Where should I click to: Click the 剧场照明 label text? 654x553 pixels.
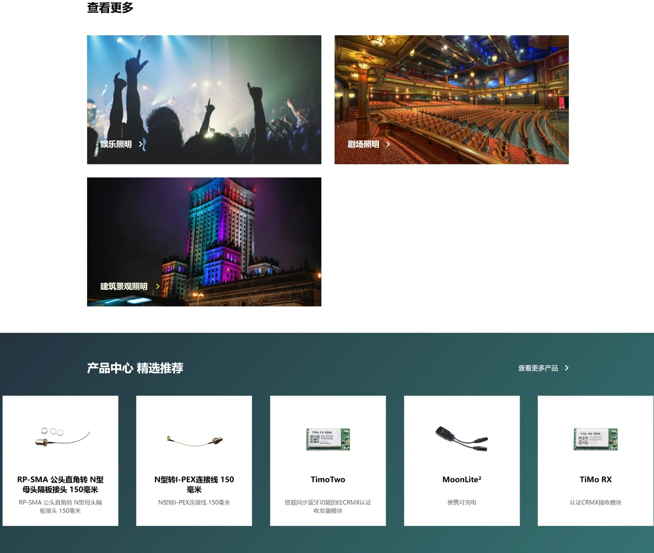(x=363, y=144)
